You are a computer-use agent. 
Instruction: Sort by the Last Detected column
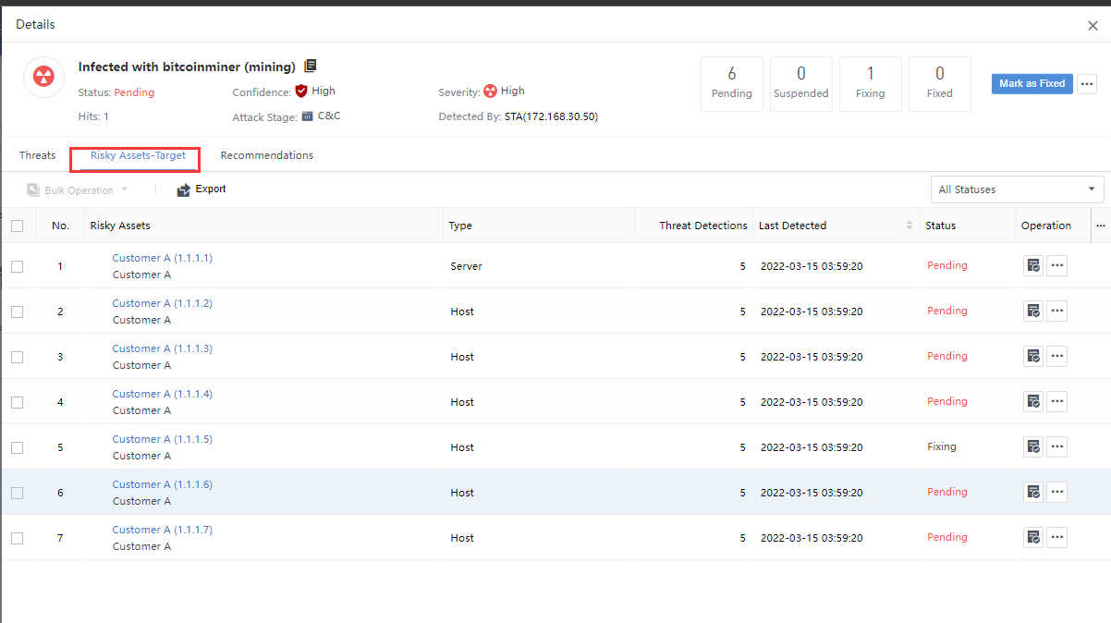pos(910,226)
